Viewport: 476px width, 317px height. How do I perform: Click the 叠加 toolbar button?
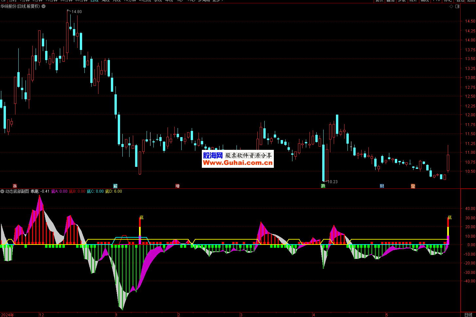click(390, 1)
